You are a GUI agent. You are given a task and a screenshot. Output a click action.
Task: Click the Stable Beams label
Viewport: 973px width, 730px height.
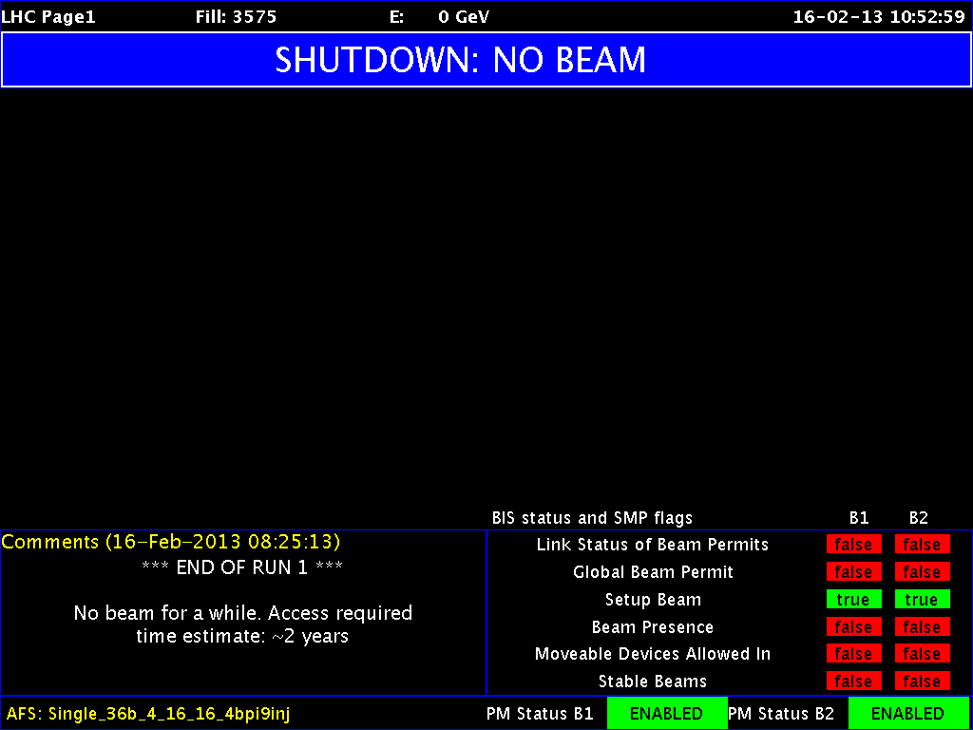(653, 681)
